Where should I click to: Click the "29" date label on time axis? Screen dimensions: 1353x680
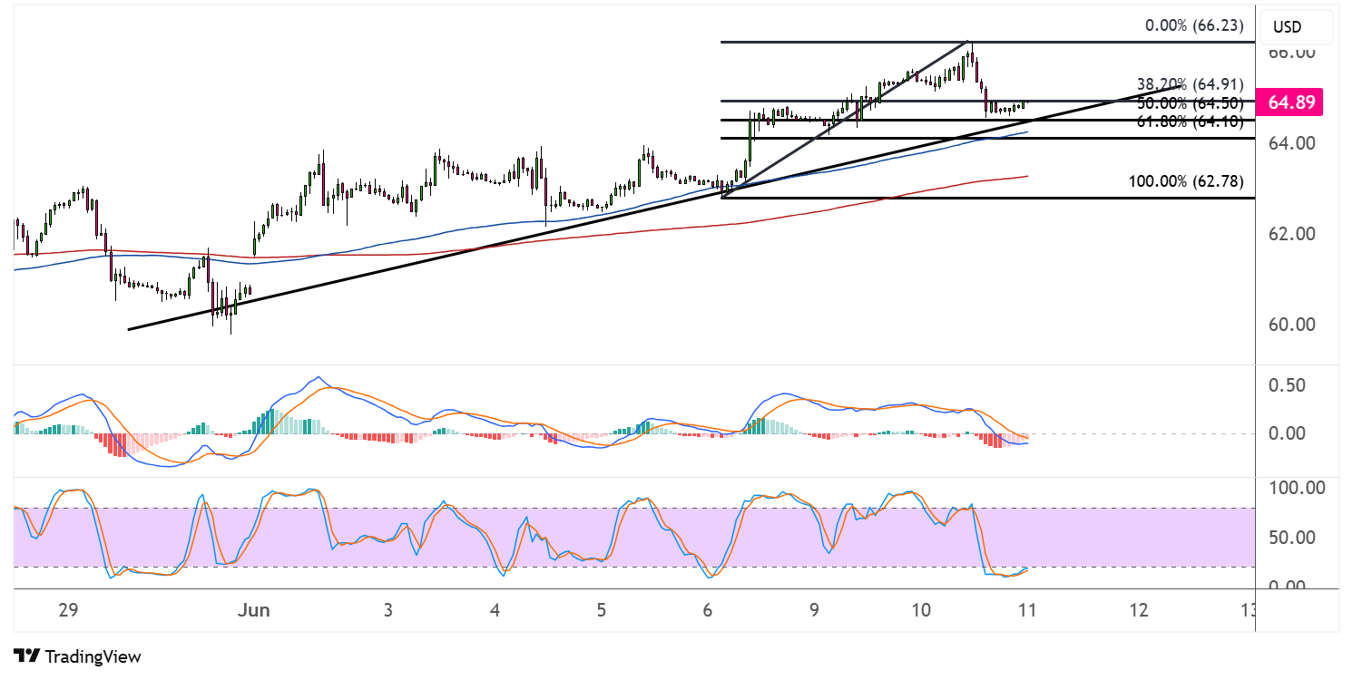point(68,610)
